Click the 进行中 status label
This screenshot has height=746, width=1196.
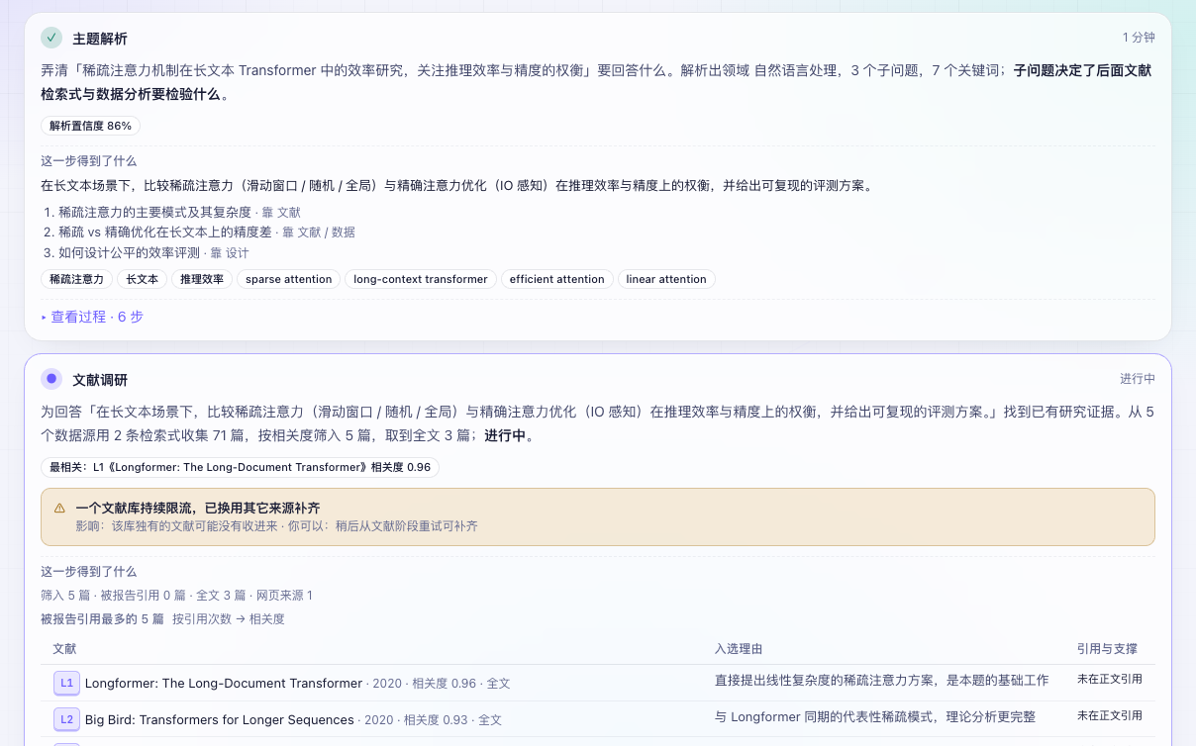[x=1138, y=379]
